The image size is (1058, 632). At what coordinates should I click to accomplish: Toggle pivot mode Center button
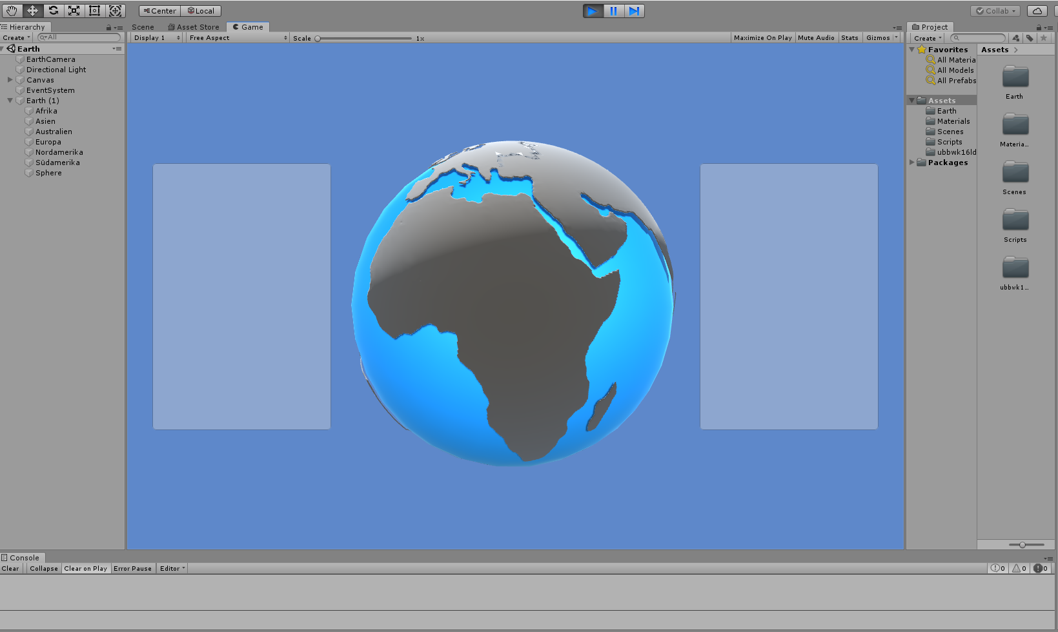(x=159, y=11)
